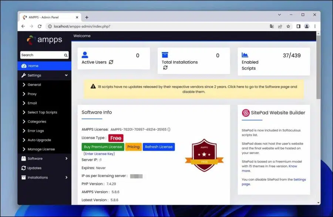Click the translate page icon

click(x=272, y=26)
